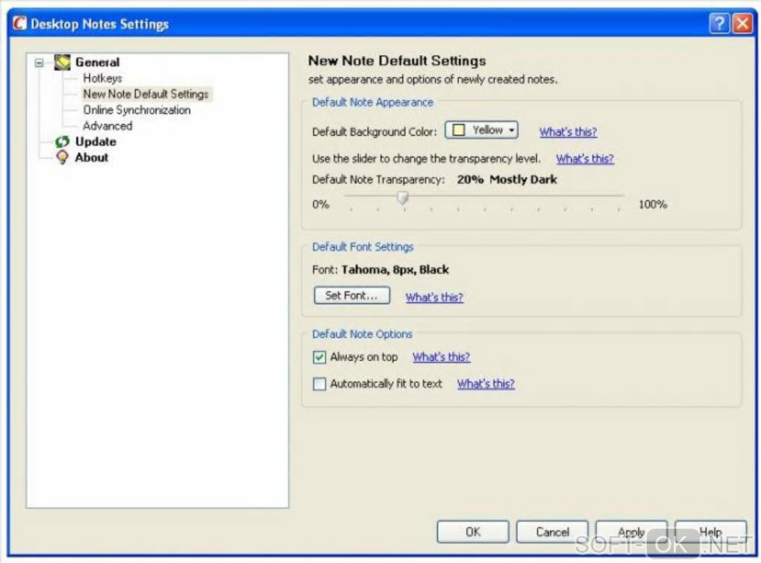Image resolution: width=761 pixels, height=563 pixels.
Task: Click the General notes icon in tree
Action: pyautogui.click(x=63, y=63)
